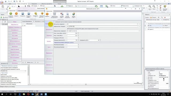Viewport: 171px width, 96px height.
Task: Click Сохранить в файл icon
Action: [29, 14]
